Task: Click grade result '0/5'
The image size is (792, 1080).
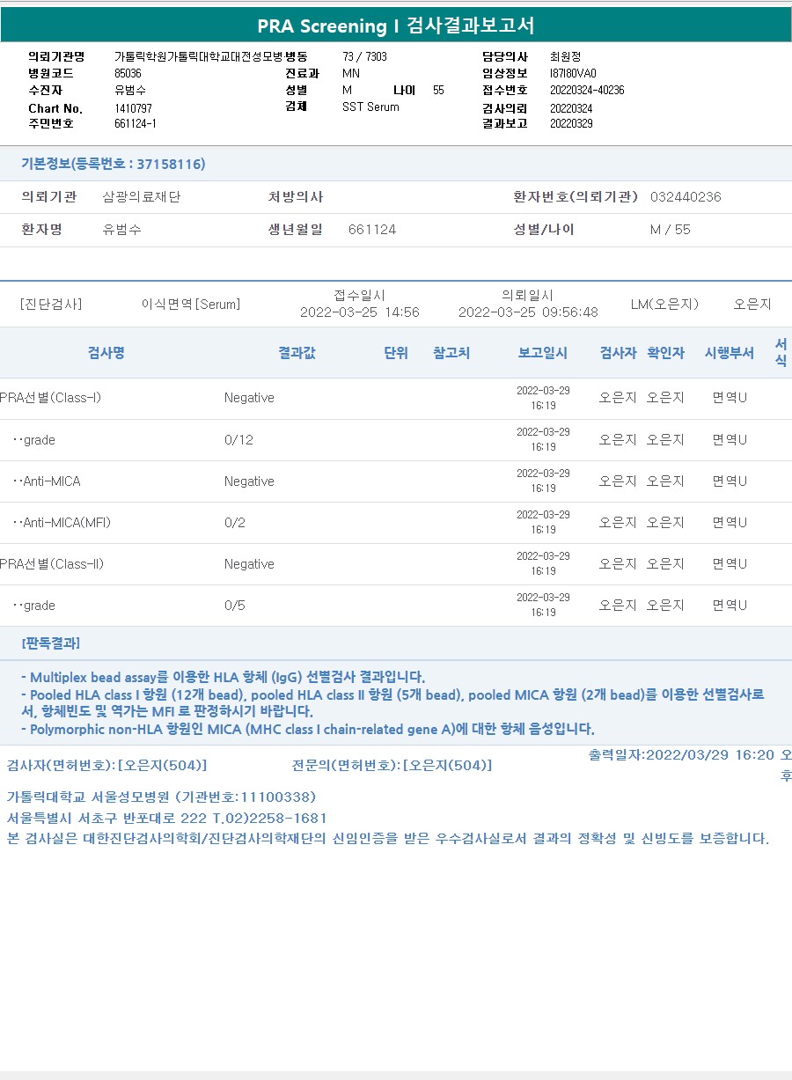Action: (x=235, y=605)
